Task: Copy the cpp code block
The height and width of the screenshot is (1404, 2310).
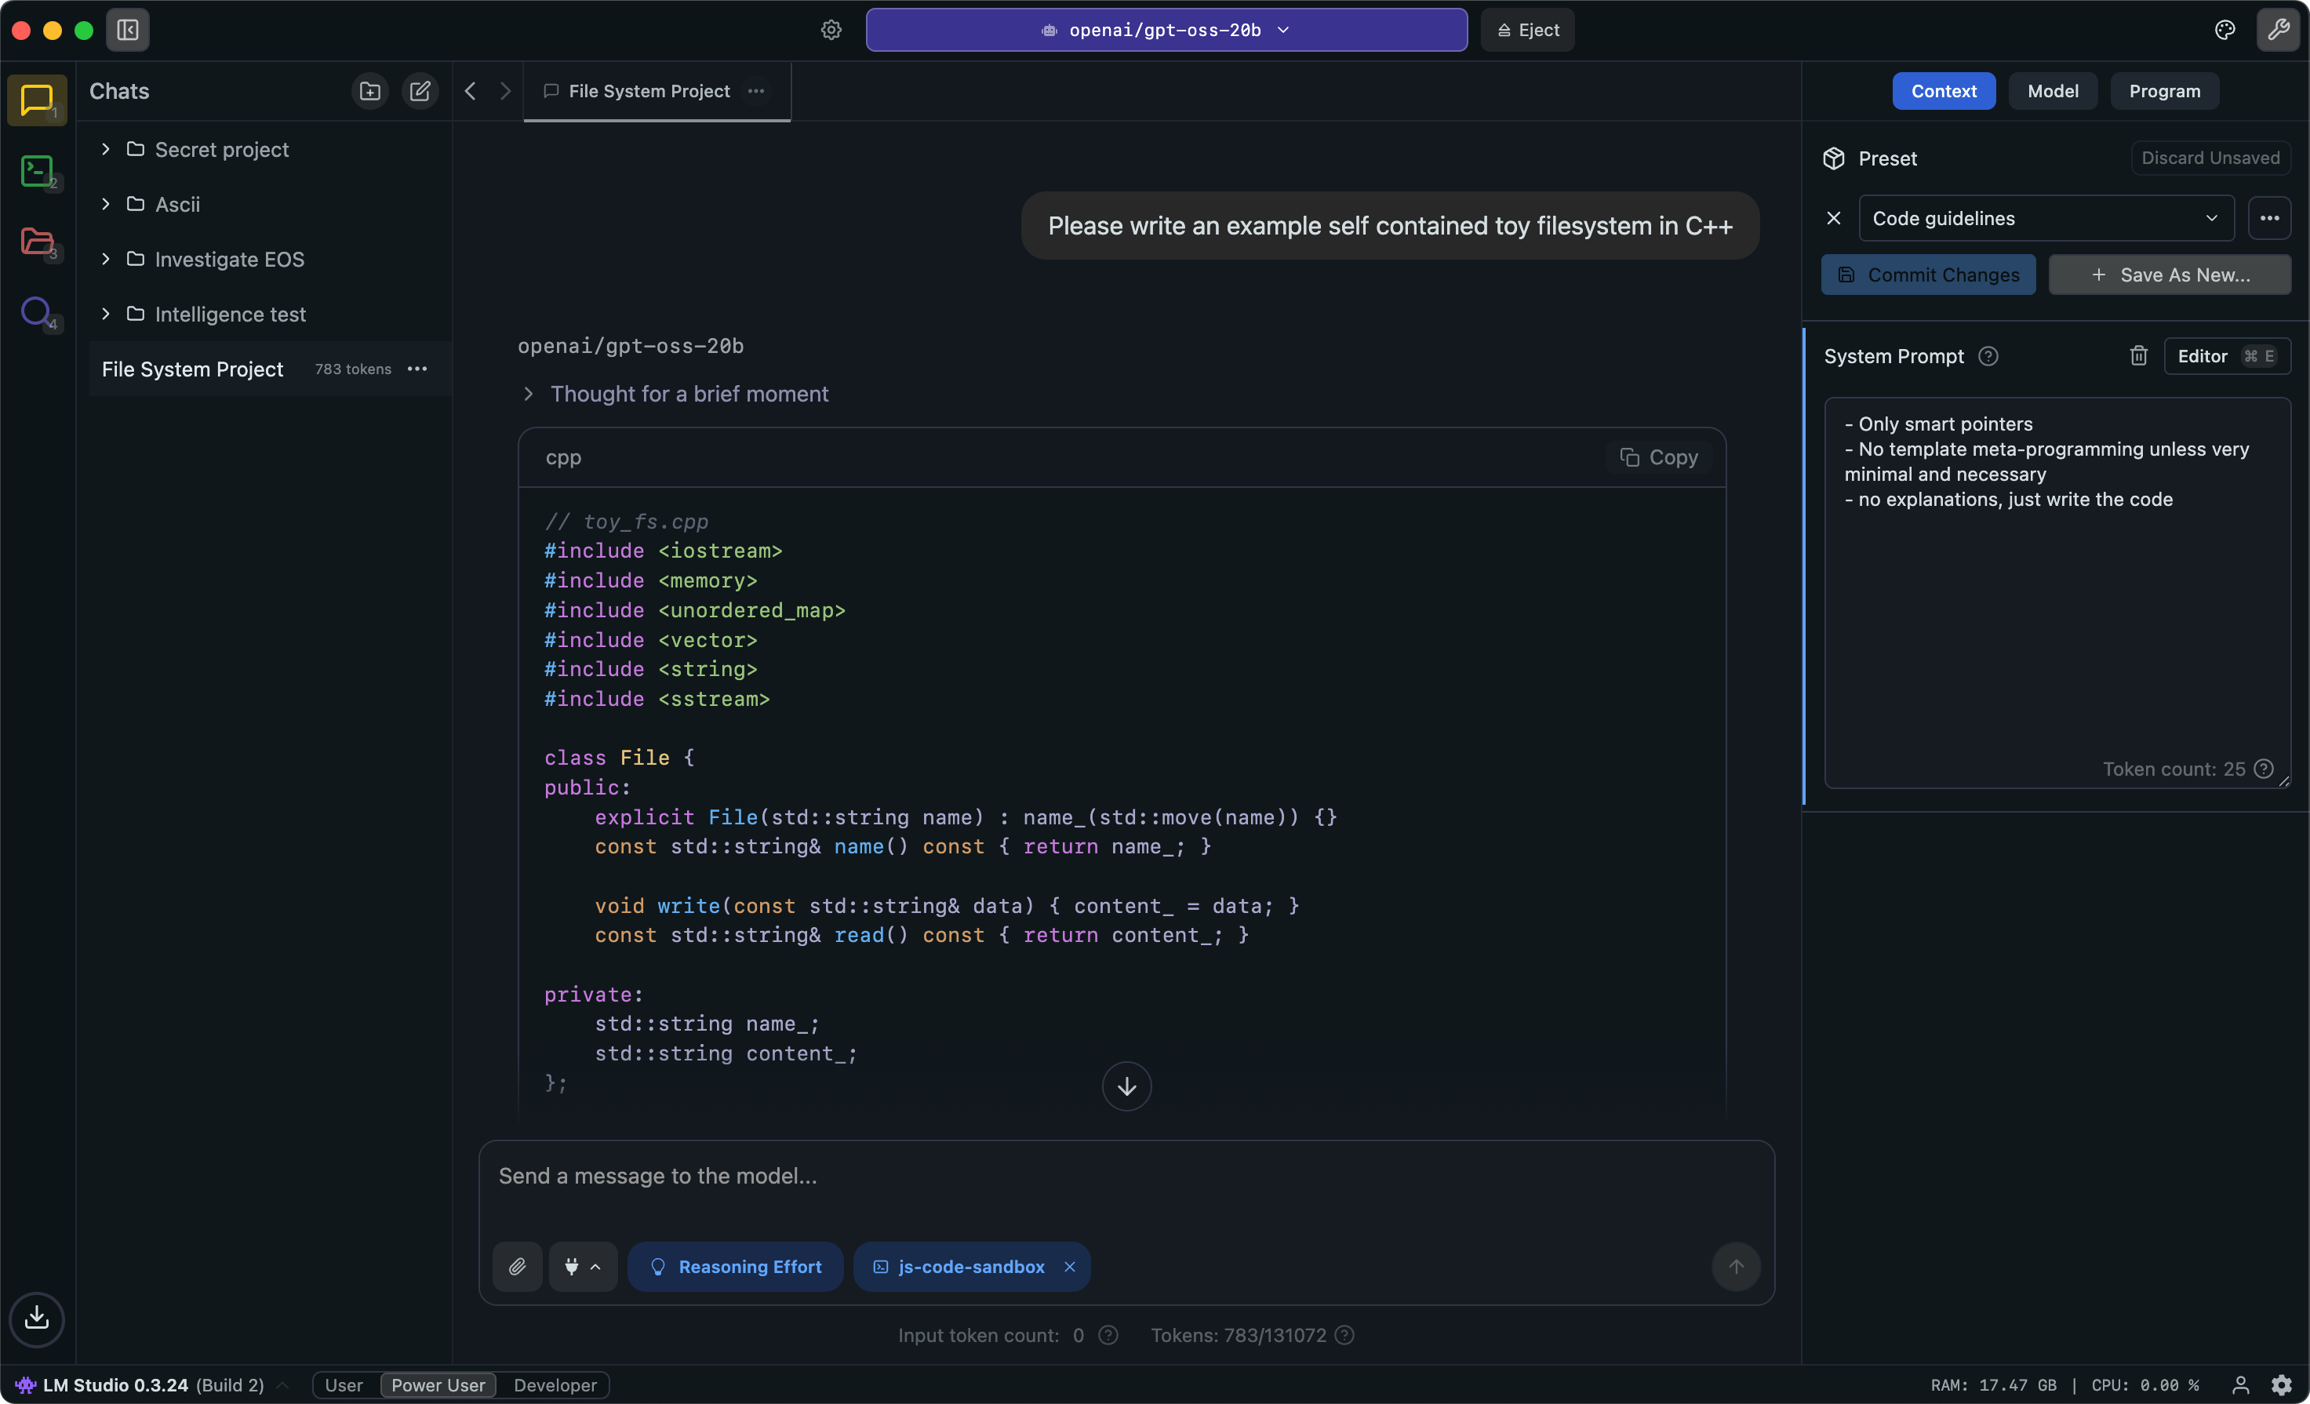Action: pos(1657,456)
